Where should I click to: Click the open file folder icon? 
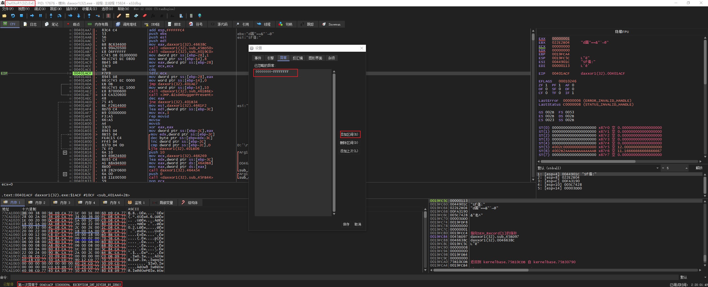click(x=4, y=16)
